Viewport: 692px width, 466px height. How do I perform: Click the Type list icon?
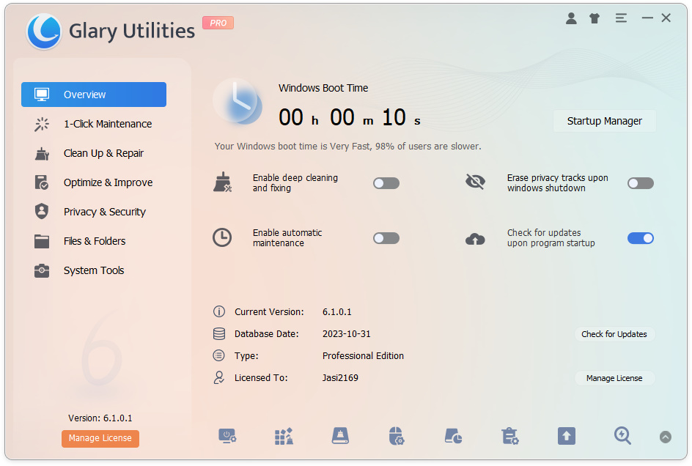[x=219, y=355]
